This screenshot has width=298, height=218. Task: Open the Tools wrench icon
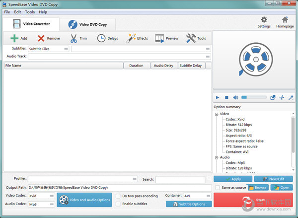coord(196,38)
